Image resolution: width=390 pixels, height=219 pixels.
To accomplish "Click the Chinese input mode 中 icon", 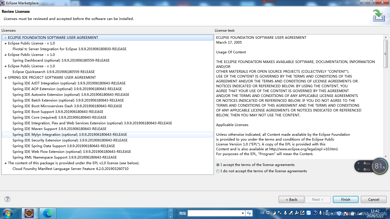I will [268, 213].
